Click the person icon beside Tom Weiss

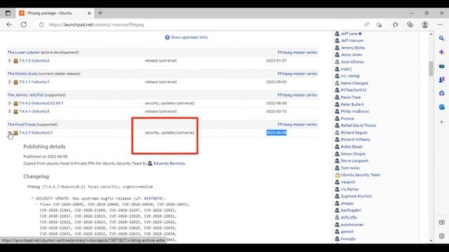click(x=337, y=168)
